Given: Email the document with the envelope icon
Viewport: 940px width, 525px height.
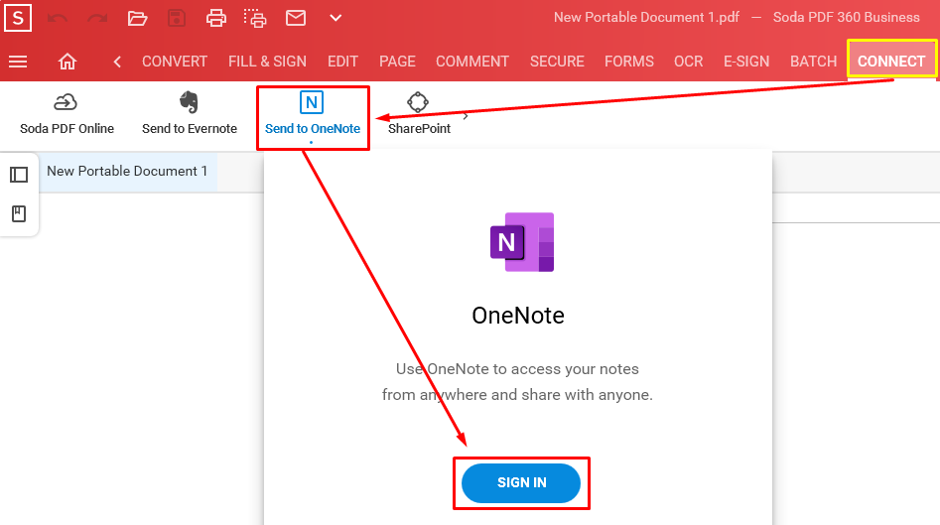Looking at the screenshot, I should tap(296, 18).
